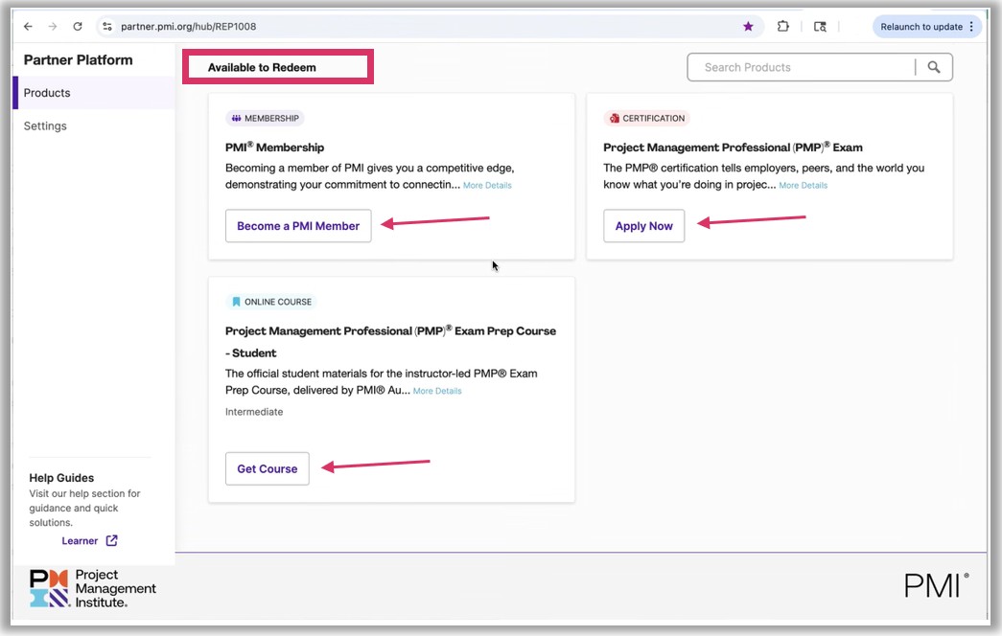Screen dimensions: 1002x636
Task: Click the PMP Exam Prep Course title
Action: [390, 342]
